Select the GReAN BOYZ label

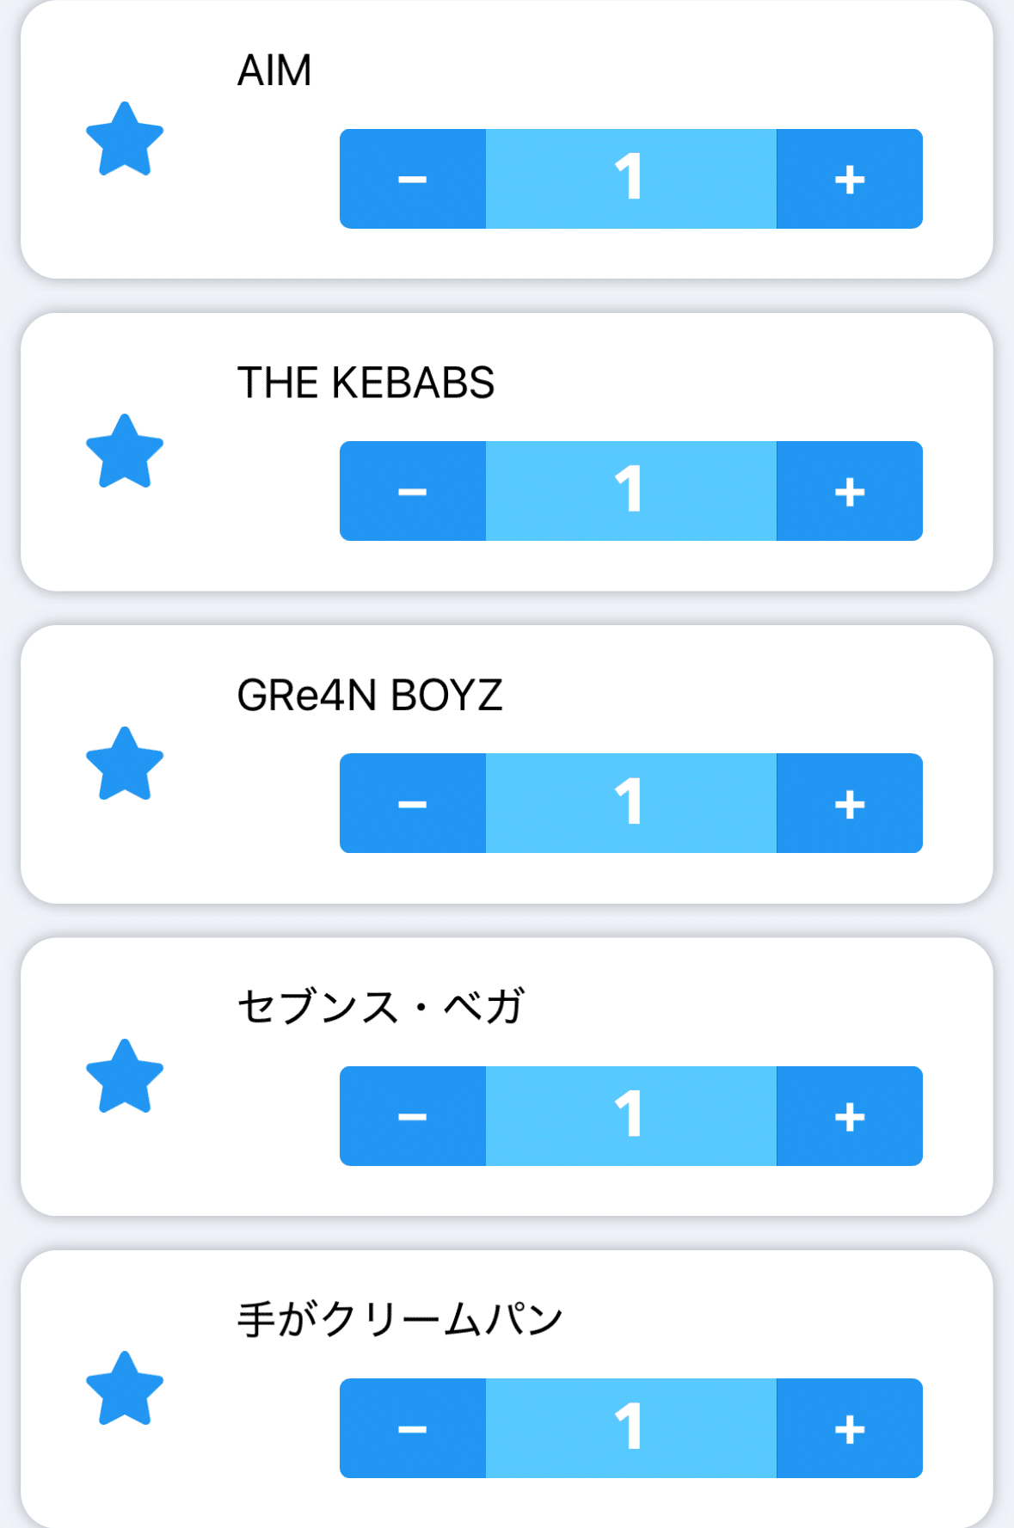(369, 695)
